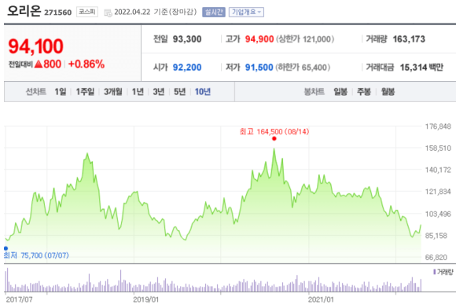456x308 pixels.
Task: Click the 거래량 volume legend
Action: point(443,272)
